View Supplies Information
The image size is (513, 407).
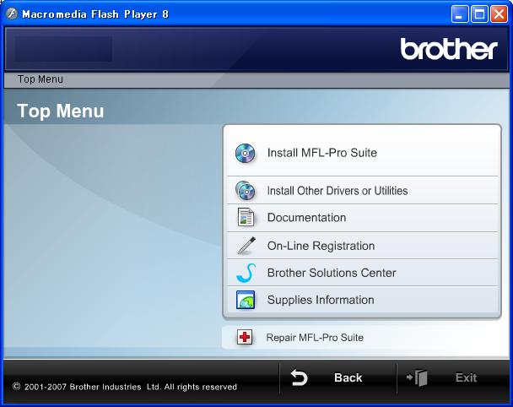363,300
